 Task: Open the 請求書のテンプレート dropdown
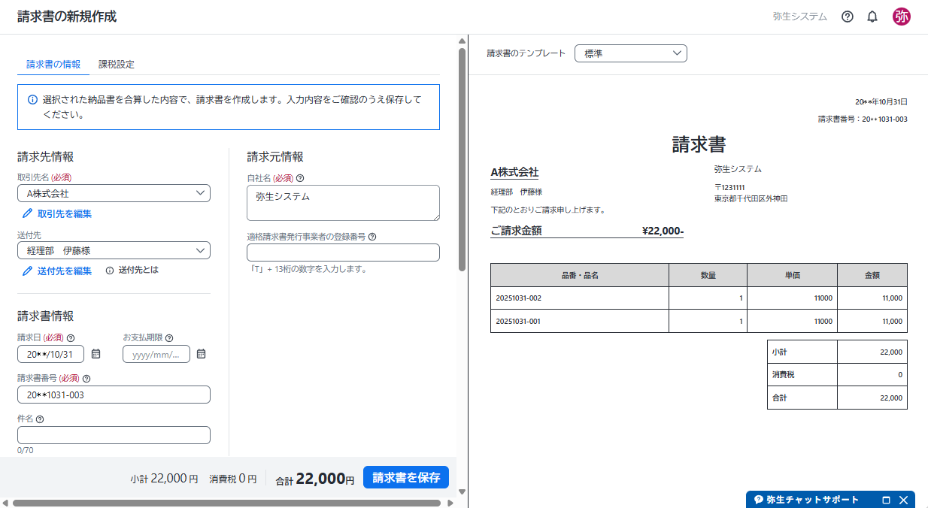pos(630,53)
